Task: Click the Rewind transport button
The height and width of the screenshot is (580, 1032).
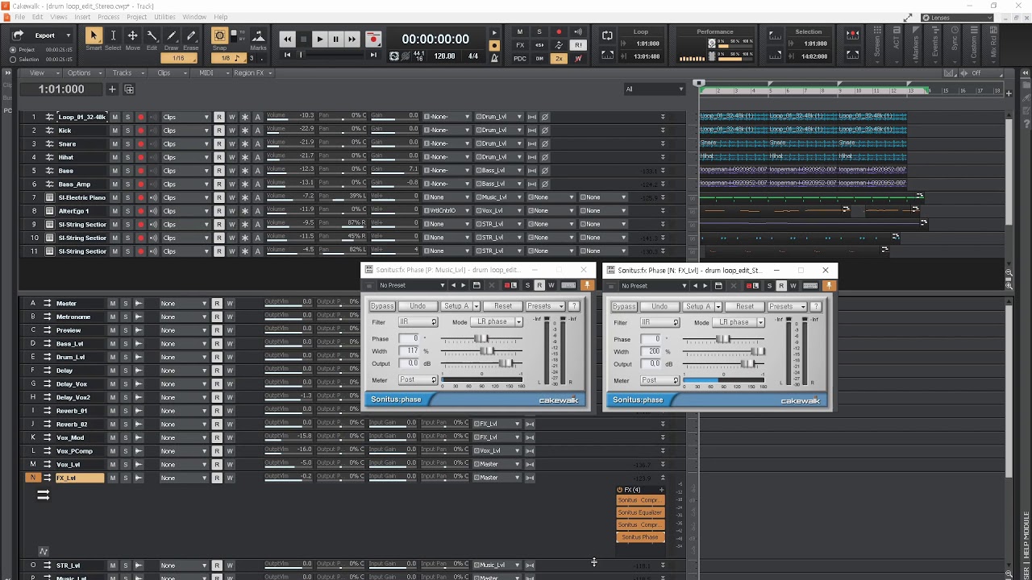Action: tap(287, 39)
